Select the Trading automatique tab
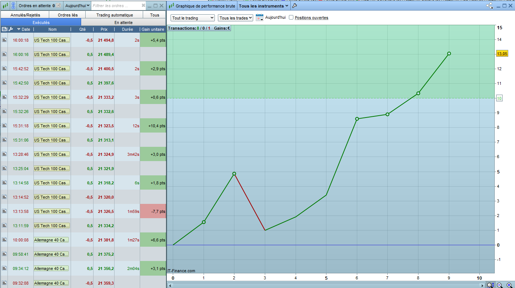515x288 pixels. pyautogui.click(x=115, y=15)
